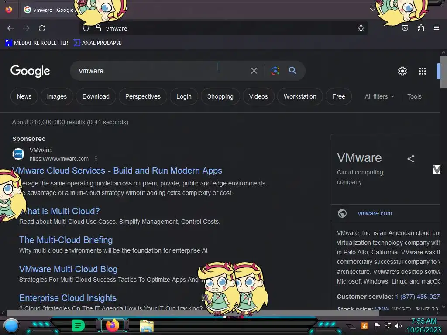The height and width of the screenshot is (335, 447).
Task: View site security lock info
Action: click(98, 28)
